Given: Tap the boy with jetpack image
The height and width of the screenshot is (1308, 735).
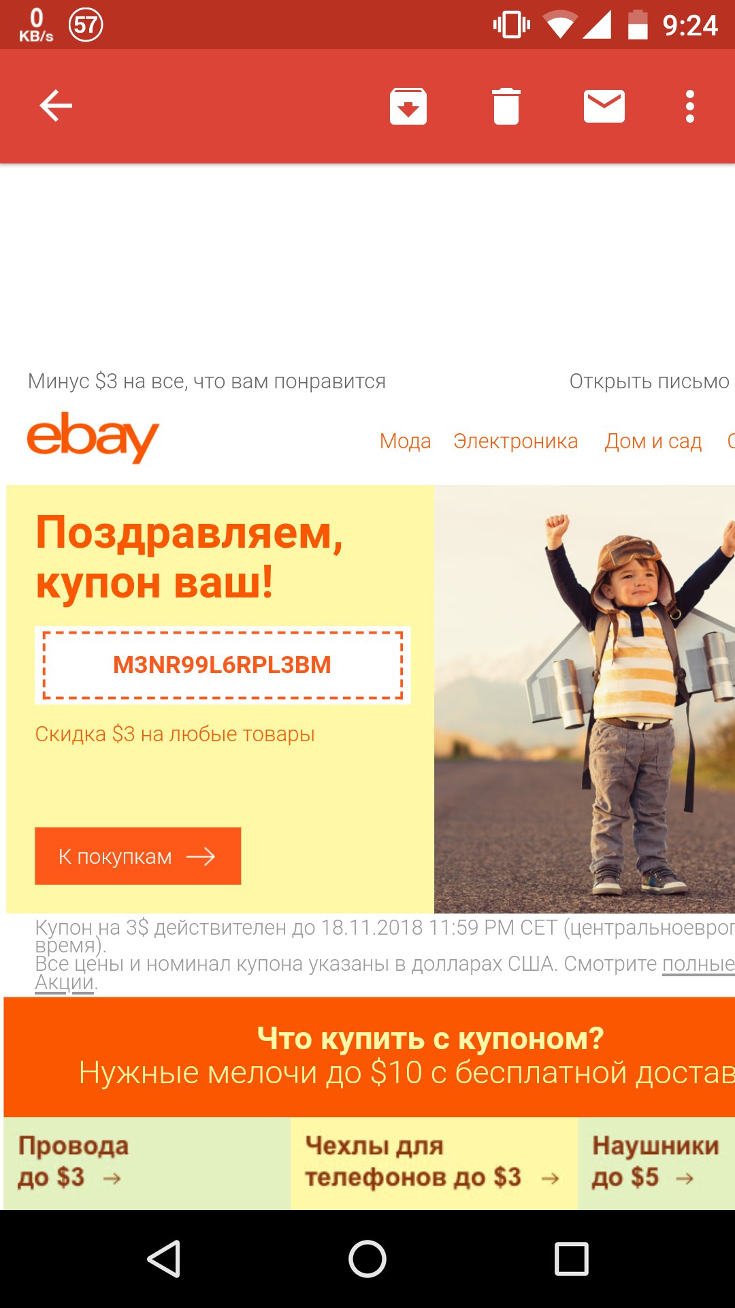Looking at the screenshot, I should 585,699.
